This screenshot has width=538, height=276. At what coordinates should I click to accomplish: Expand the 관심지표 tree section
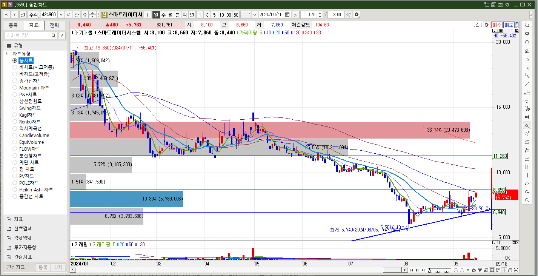[x=9, y=257]
